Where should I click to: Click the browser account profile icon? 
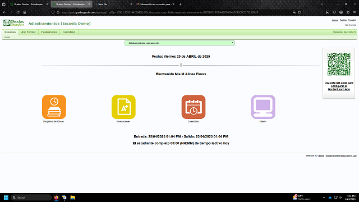341,12
